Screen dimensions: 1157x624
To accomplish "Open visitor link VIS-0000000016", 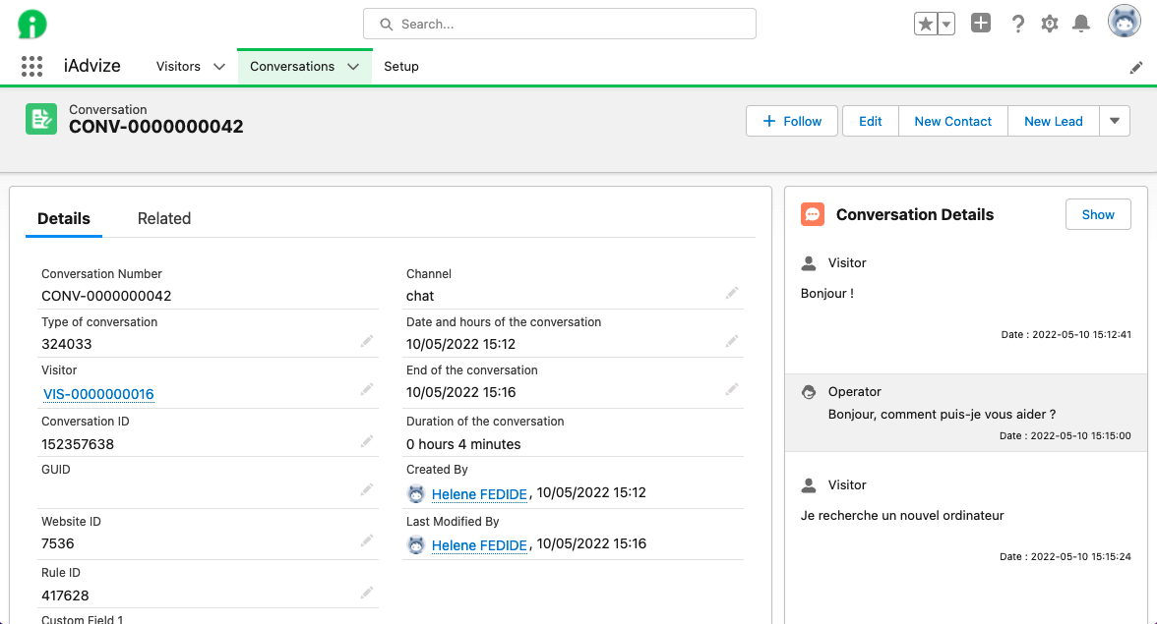I will (x=98, y=394).
